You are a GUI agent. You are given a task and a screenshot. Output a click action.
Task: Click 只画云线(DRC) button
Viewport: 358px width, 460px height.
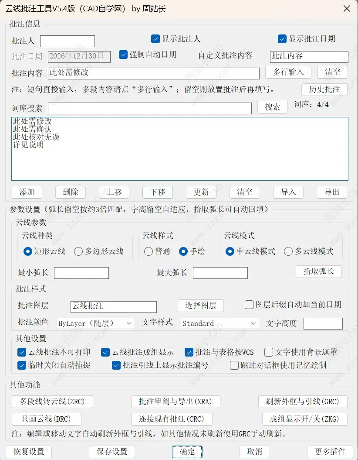(x=47, y=419)
